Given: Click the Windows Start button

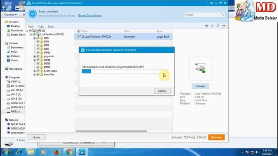Looking at the screenshot, I should pos(6,152).
